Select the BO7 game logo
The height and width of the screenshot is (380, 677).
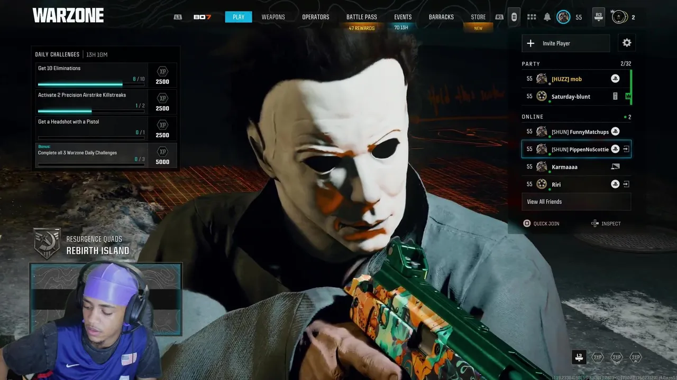[202, 17]
